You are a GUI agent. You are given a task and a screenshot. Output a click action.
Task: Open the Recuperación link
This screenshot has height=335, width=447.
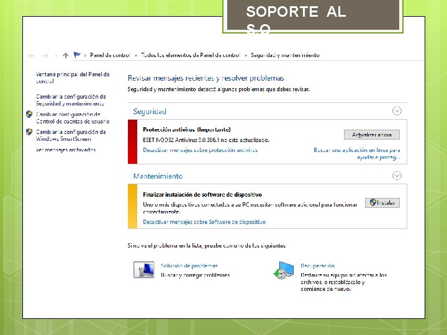318,266
